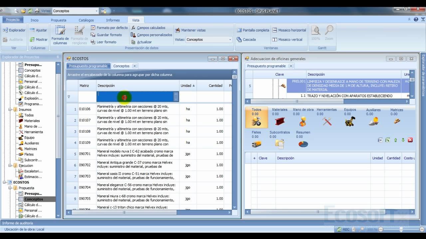The height and width of the screenshot is (239, 426).
Task: Open the Catálogos ribbon tab
Action: coord(86,20)
